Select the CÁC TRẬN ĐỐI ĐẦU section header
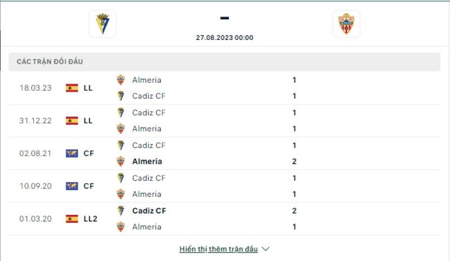This screenshot has height=261, width=450. click(50, 62)
